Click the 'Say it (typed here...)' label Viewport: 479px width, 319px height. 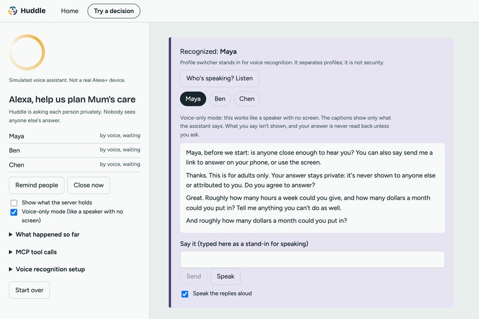[x=244, y=244]
